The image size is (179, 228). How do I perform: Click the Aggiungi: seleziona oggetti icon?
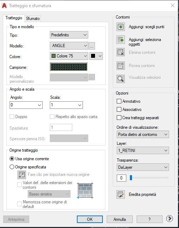(x=121, y=40)
